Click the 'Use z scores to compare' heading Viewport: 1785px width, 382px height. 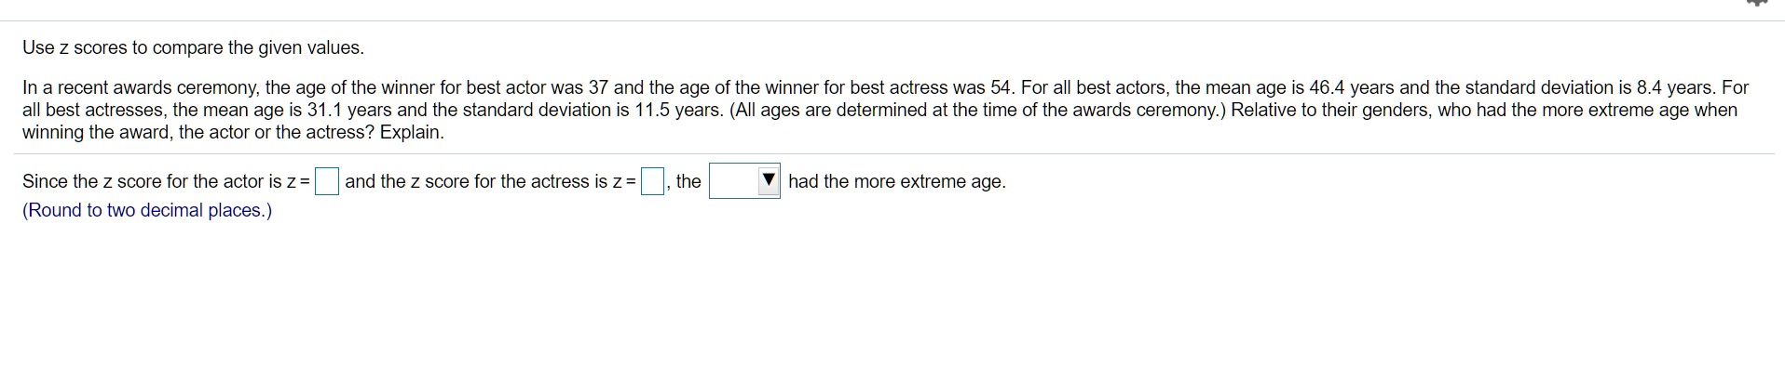click(x=193, y=47)
